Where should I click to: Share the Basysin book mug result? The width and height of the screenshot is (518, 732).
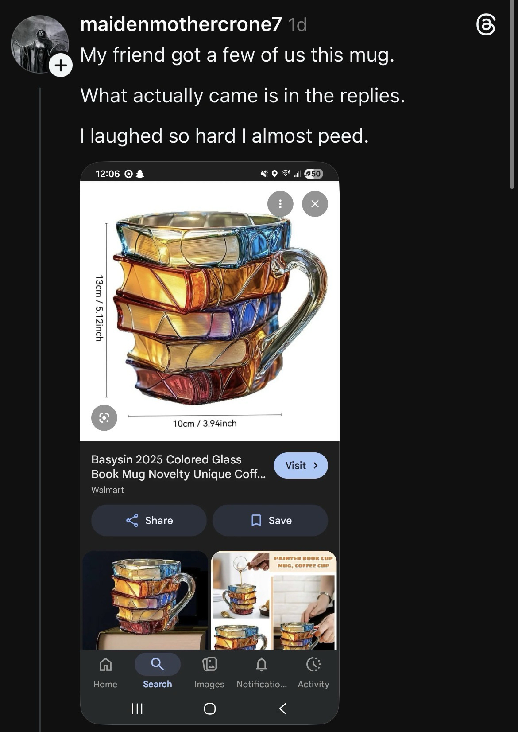(149, 520)
